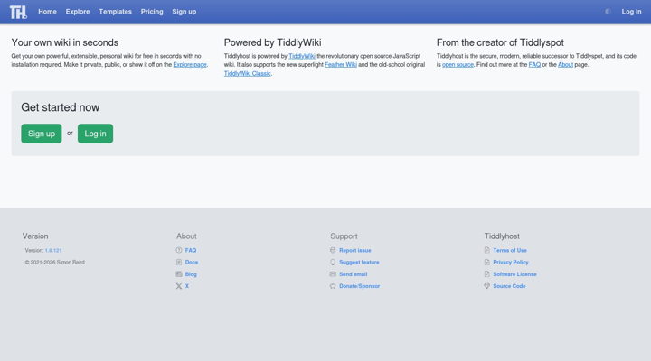Open Explore in the navigation bar
This screenshot has height=361, width=651.
pos(78,12)
